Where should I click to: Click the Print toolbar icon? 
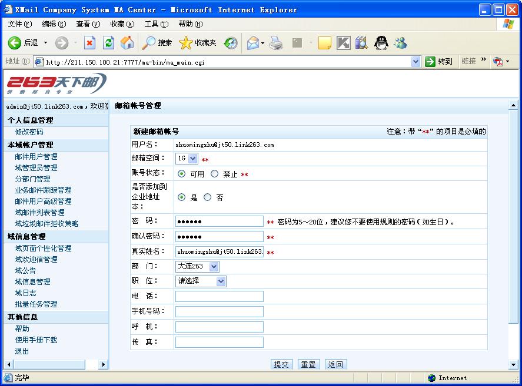276,43
